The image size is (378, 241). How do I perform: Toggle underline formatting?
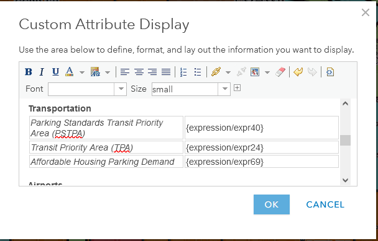(55, 72)
